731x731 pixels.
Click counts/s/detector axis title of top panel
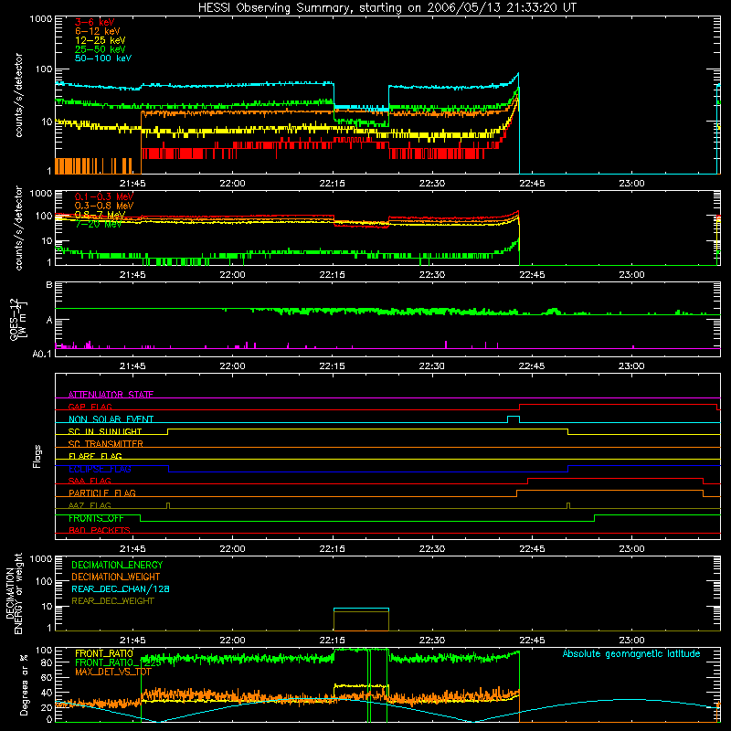(x=18, y=95)
